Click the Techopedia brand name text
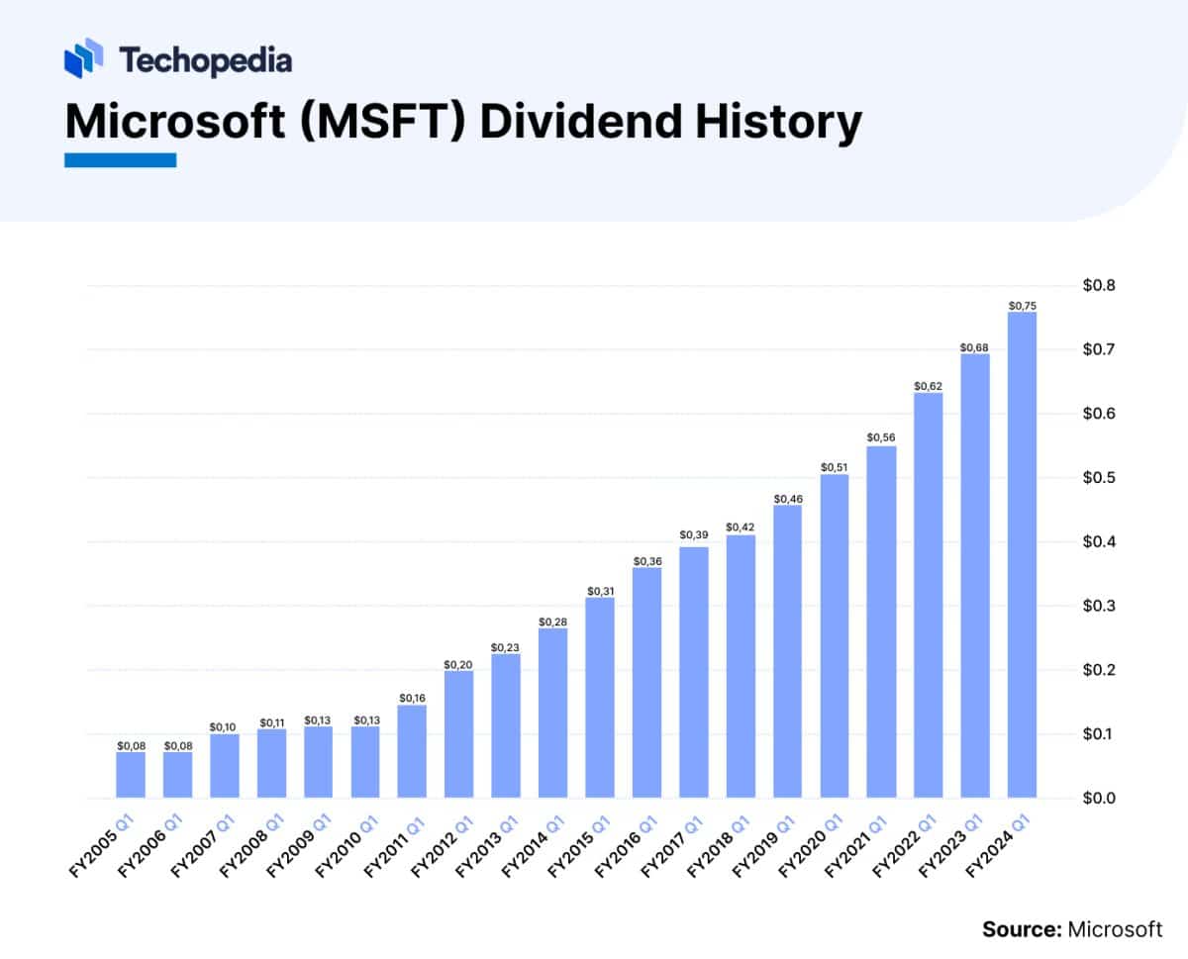 coord(205,60)
